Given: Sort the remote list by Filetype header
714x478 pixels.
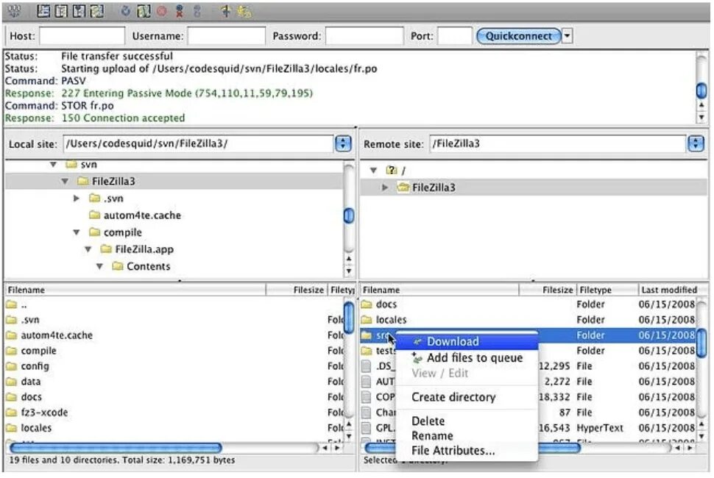Looking at the screenshot, I should click(x=607, y=290).
